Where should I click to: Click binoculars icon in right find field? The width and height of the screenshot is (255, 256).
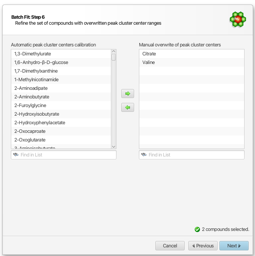(144, 155)
